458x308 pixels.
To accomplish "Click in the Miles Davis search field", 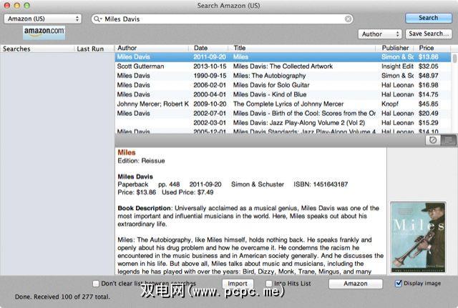I will click(x=222, y=19).
